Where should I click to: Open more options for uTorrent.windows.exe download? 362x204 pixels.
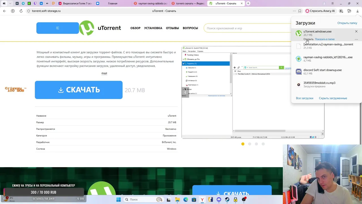point(356,39)
